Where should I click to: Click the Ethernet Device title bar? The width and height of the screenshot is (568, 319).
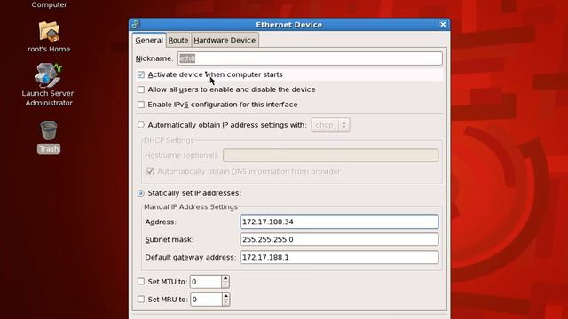(288, 25)
